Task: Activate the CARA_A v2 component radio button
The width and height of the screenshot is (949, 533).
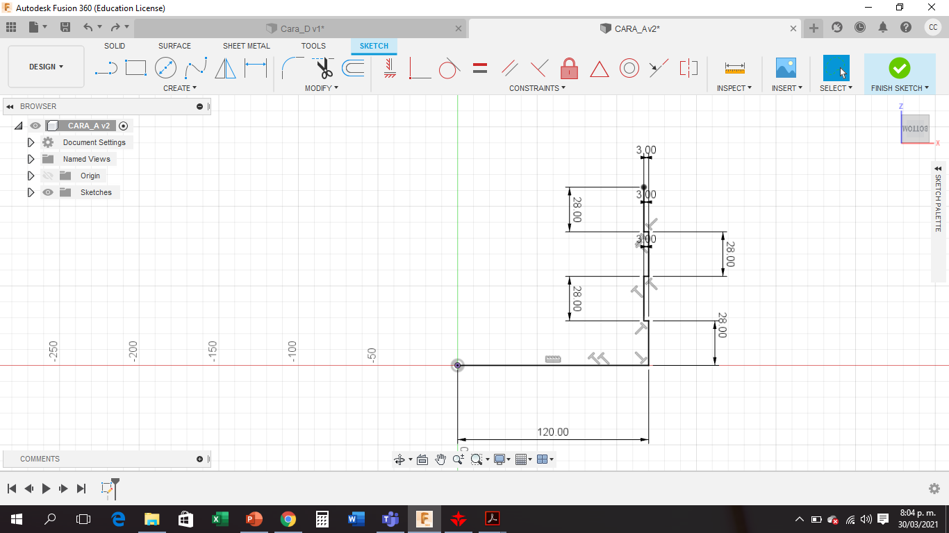Action: point(124,126)
